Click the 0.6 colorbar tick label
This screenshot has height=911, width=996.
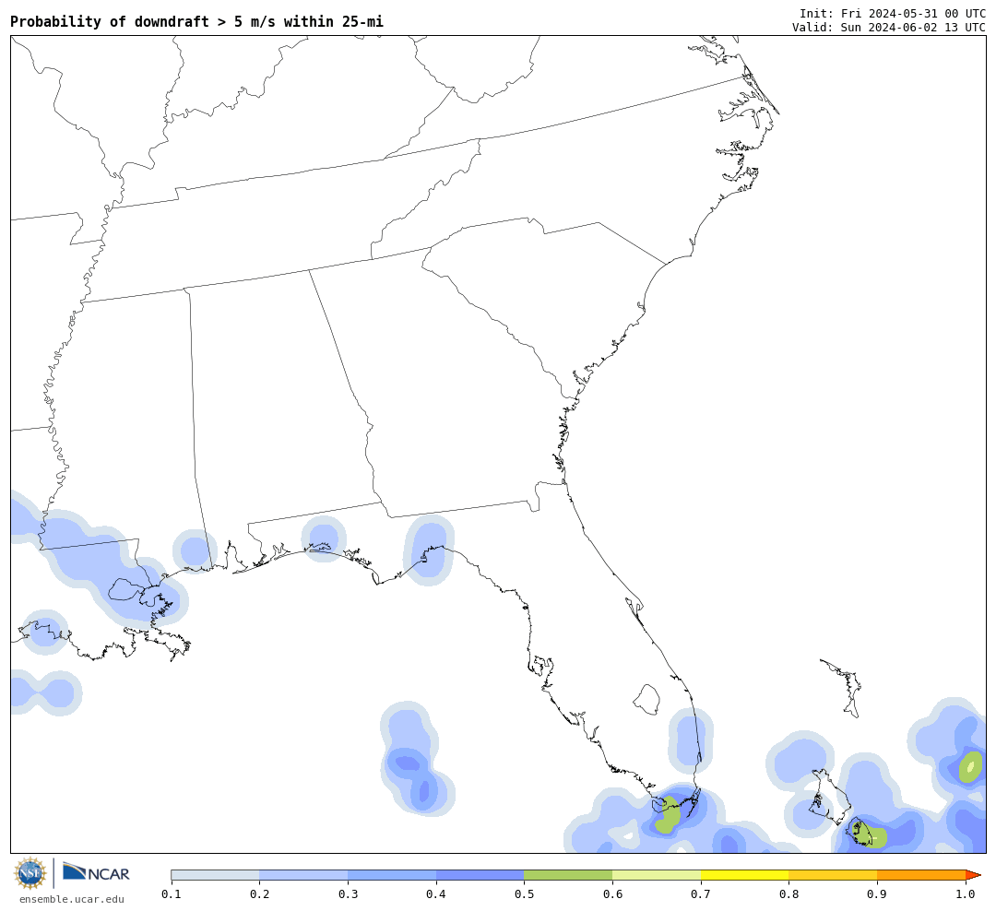(x=612, y=893)
